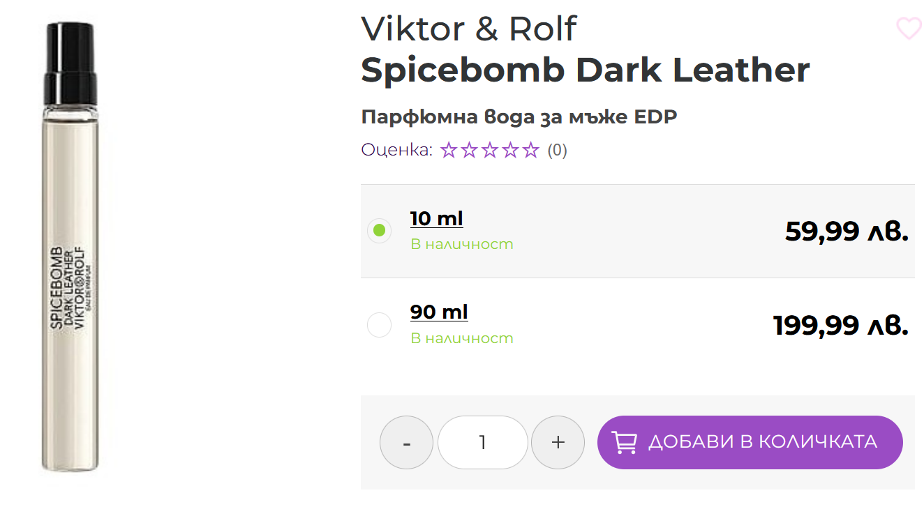The height and width of the screenshot is (523, 924).
Task: Select the 90 ml radio button
Action: (379, 325)
